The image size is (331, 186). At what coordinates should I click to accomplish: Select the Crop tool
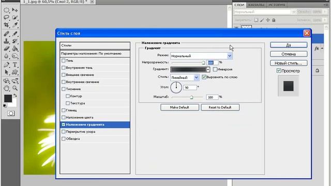pos(6,25)
